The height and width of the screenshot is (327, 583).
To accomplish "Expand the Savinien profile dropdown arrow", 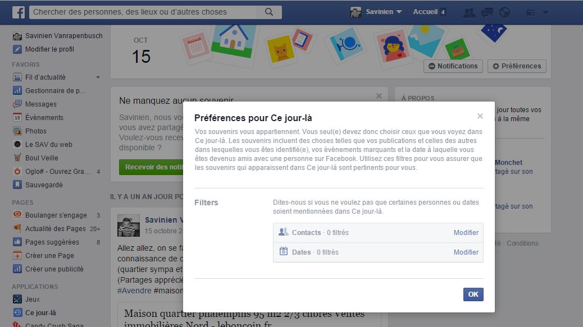I will pyautogui.click(x=399, y=12).
